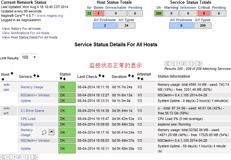
Task: Open page 1 in bottom pager
Action: [14, 157]
